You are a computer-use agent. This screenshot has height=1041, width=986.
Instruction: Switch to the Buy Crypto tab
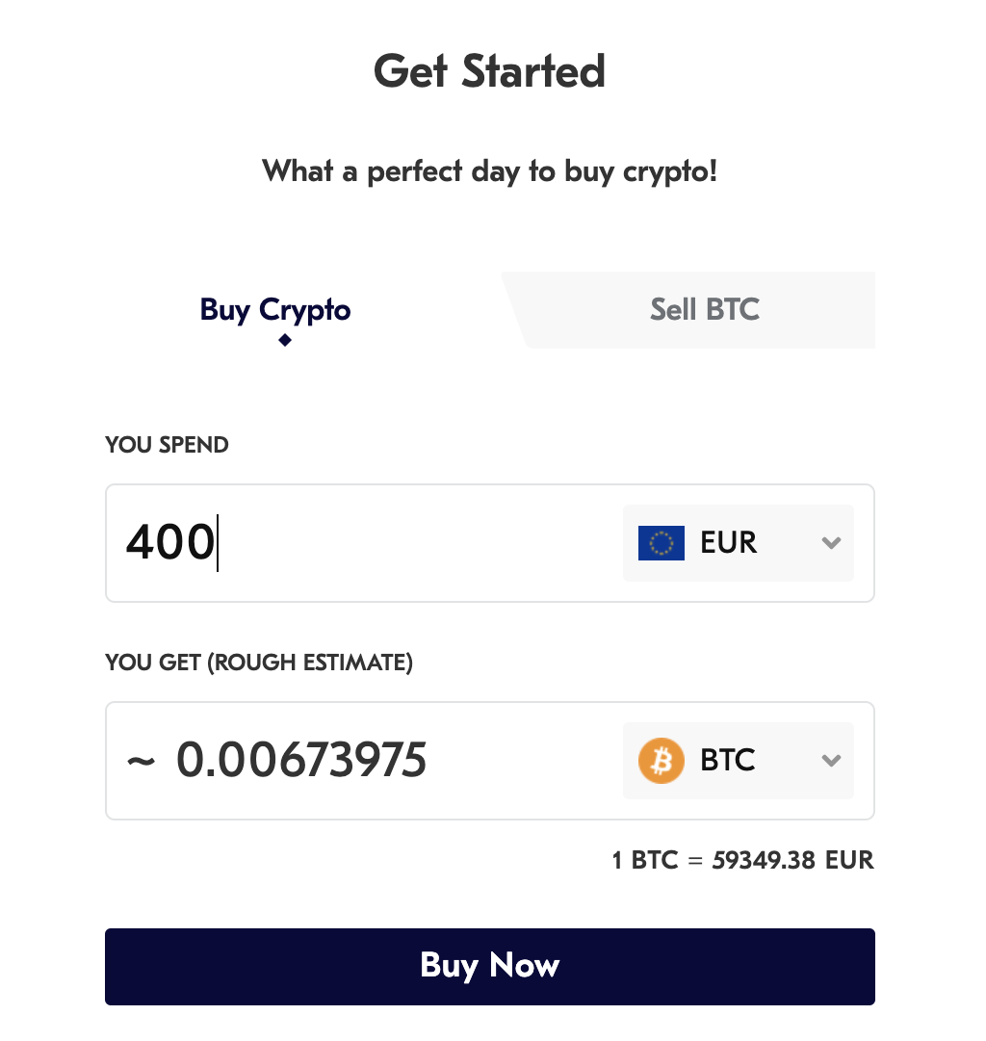(275, 310)
